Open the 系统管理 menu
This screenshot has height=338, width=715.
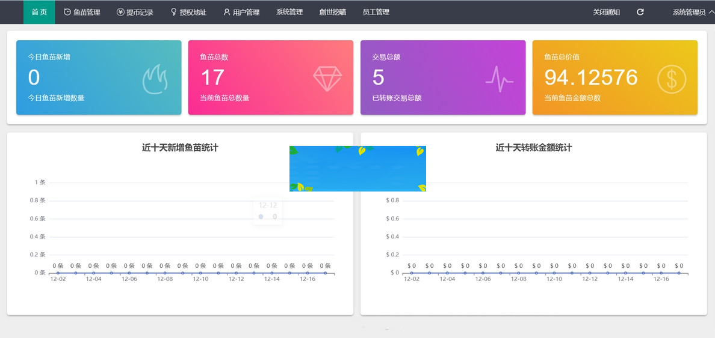point(289,12)
